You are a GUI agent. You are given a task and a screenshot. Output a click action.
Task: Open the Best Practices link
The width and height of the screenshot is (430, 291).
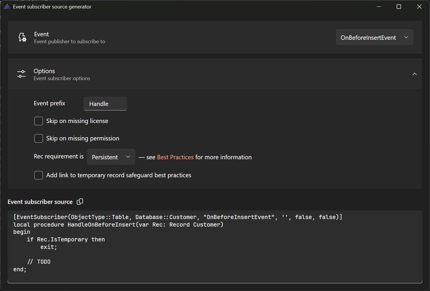[175, 157]
